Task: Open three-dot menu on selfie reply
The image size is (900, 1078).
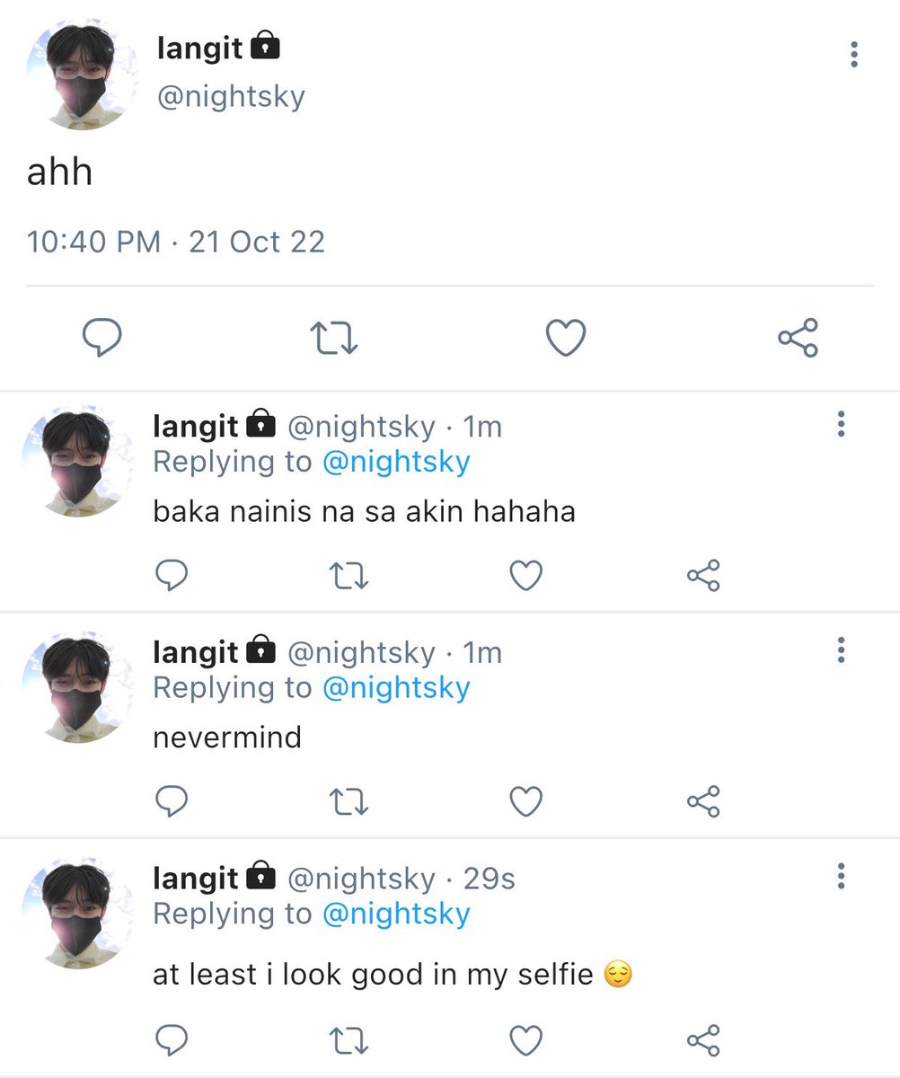Action: (841, 876)
